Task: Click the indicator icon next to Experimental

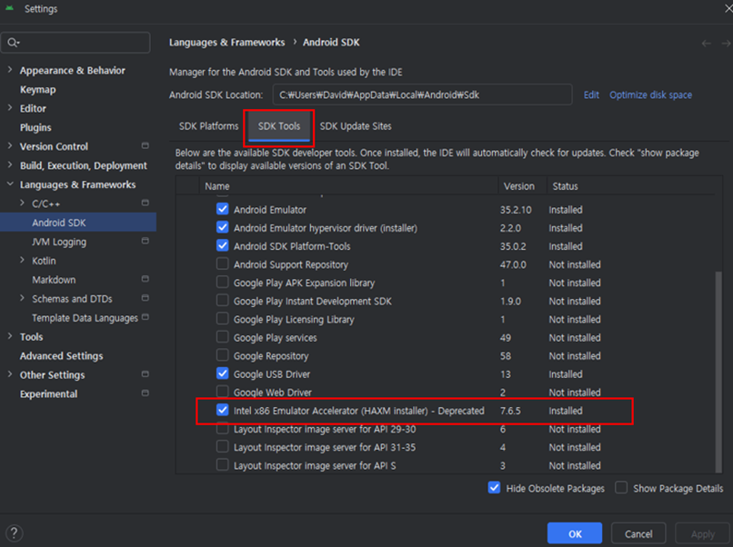Action: (144, 393)
